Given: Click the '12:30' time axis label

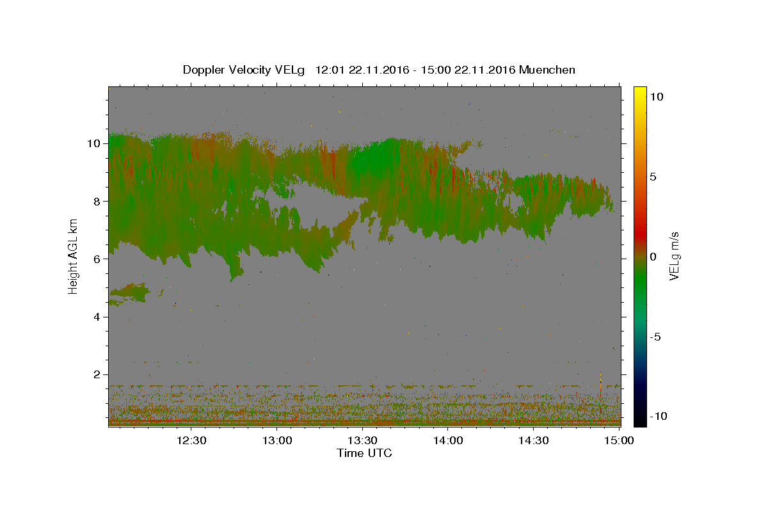Looking at the screenshot, I should click(x=191, y=440).
